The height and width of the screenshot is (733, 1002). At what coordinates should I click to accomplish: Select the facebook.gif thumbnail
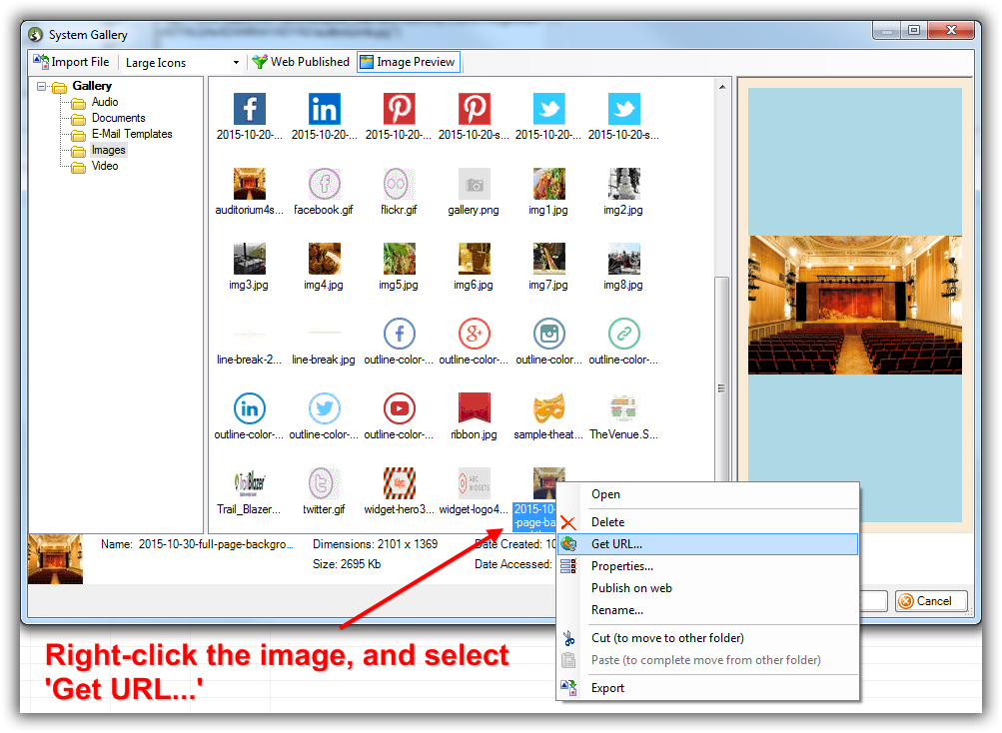point(324,185)
